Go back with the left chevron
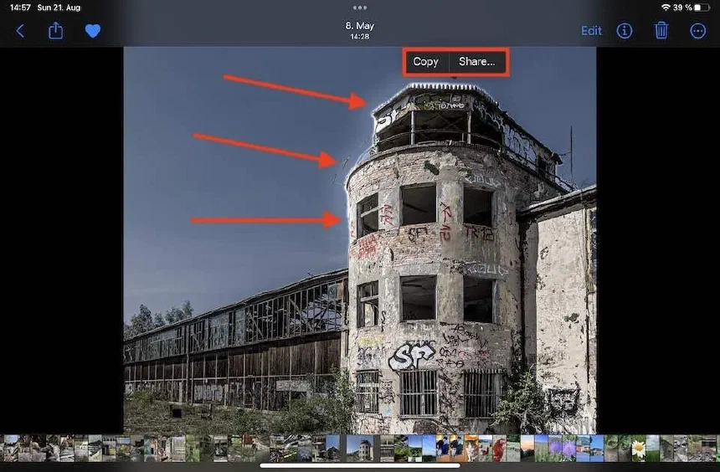The height and width of the screenshot is (472, 720). [20, 31]
